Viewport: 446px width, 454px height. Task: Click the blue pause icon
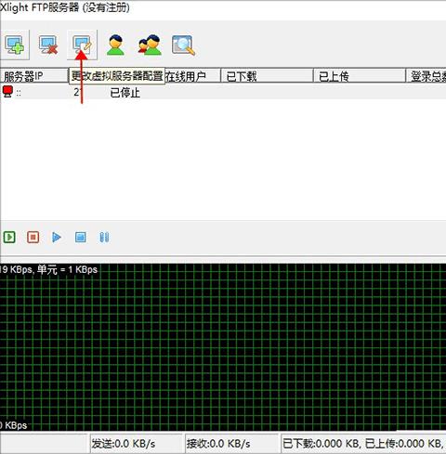pos(104,238)
